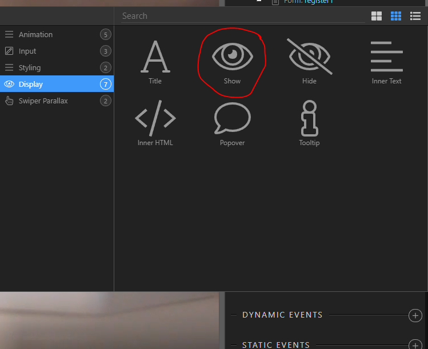428x349 pixels.
Task: Select the Show eye action
Action: pyautogui.click(x=233, y=63)
